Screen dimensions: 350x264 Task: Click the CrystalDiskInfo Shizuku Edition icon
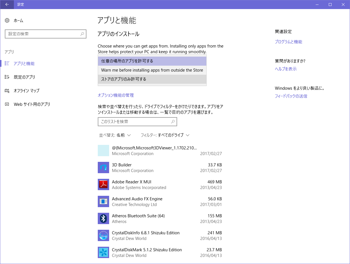coord(103,235)
